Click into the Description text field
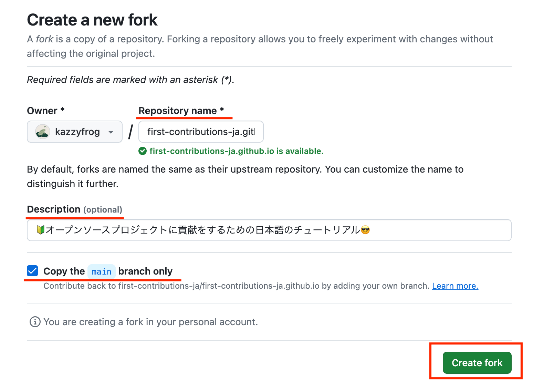The image size is (533, 381). (x=269, y=230)
